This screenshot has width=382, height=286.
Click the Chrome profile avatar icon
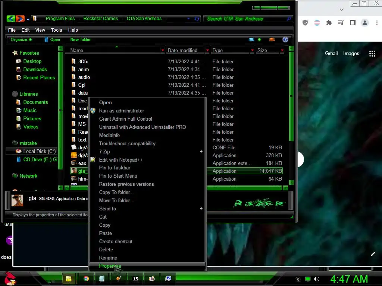click(x=365, y=23)
